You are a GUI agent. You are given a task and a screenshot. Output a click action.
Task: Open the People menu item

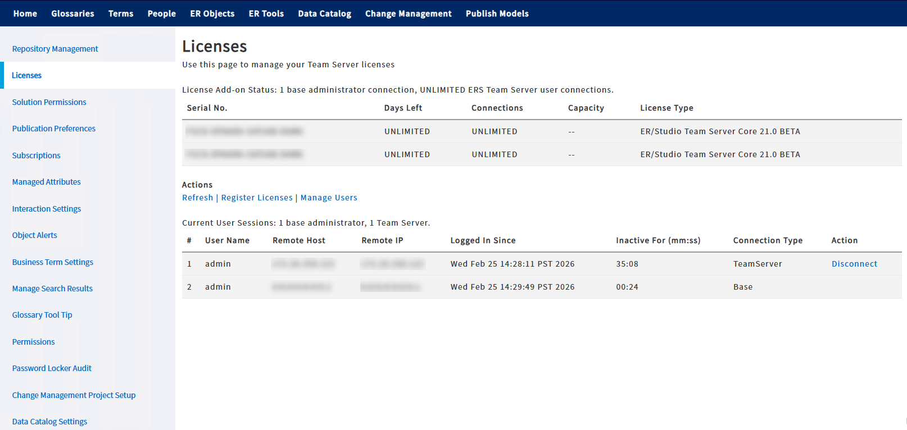tap(162, 13)
